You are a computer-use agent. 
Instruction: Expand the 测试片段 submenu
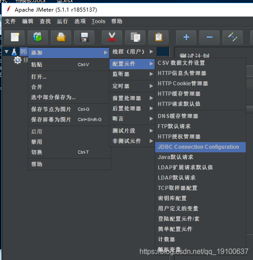click(x=132, y=131)
